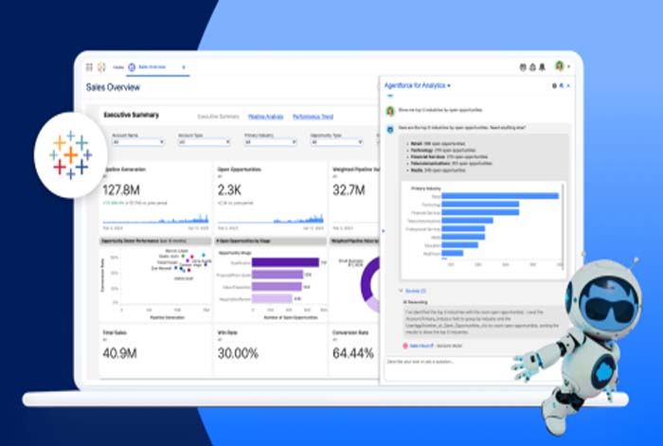The image size is (663, 446).
Task: Open the notifications bell
Action: (x=543, y=67)
